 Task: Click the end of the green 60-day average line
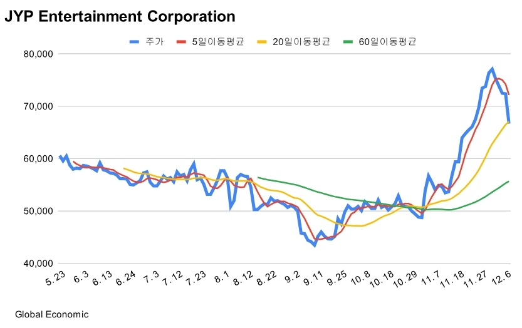tap(508, 182)
